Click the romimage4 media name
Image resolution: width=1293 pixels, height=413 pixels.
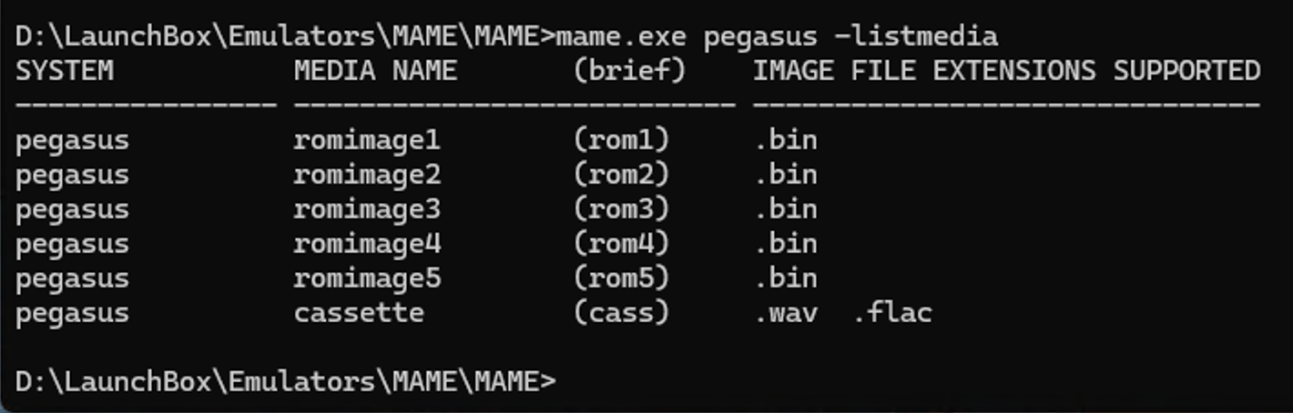click(x=367, y=244)
